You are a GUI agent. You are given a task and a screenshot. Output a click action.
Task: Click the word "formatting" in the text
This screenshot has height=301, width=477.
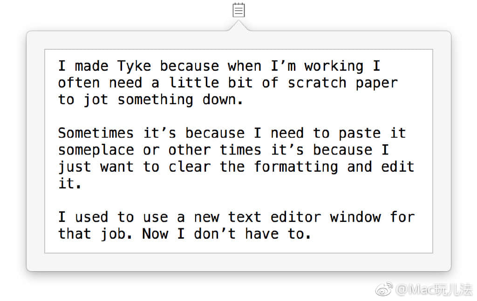[296, 167]
